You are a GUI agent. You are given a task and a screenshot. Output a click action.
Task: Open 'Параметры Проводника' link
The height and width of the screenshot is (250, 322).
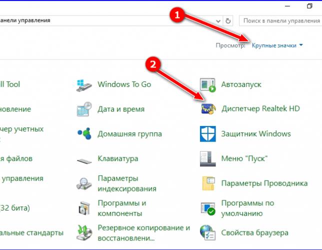pos(264,183)
